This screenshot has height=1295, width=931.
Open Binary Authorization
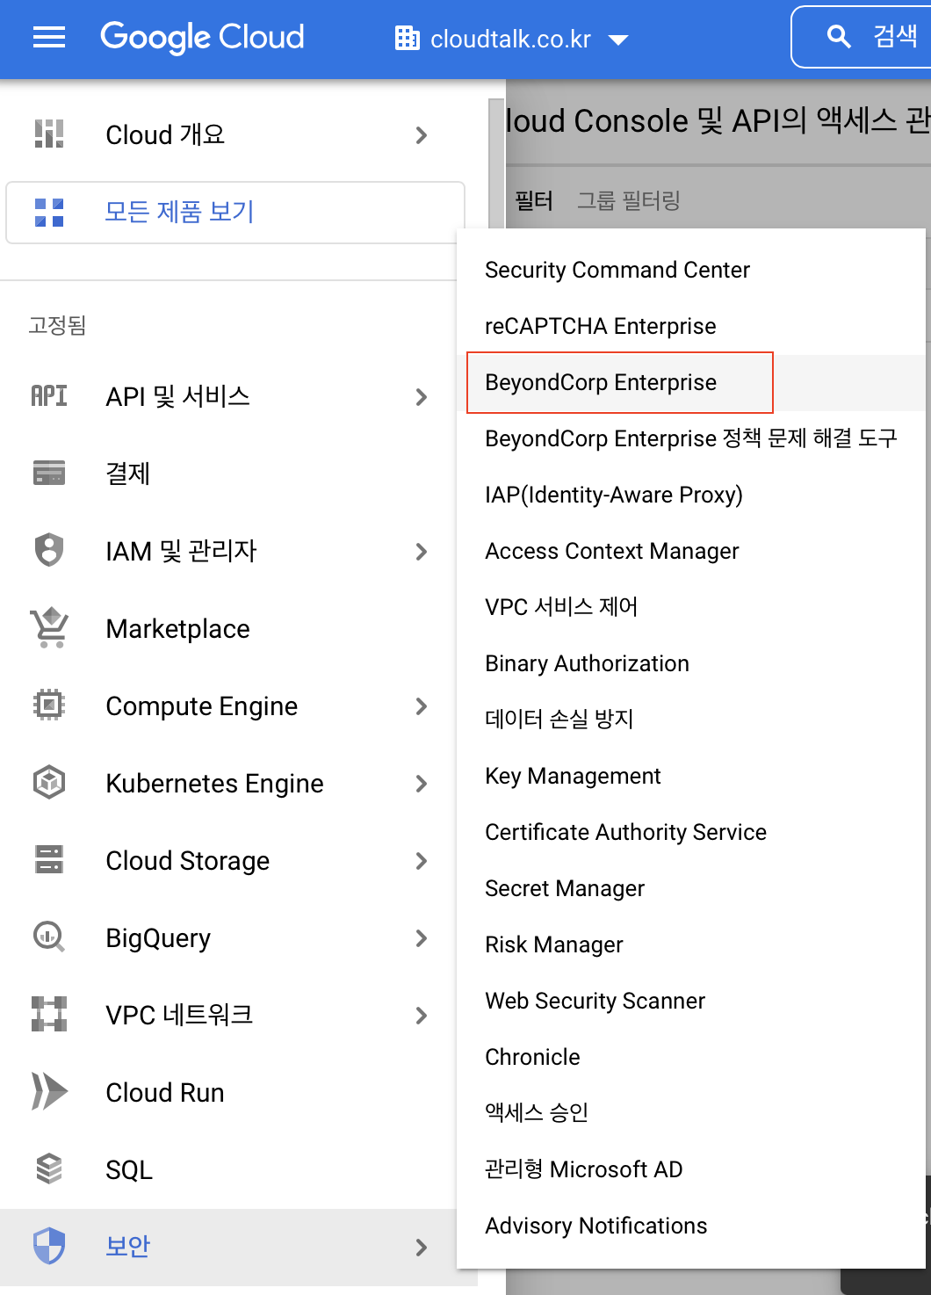691,663
